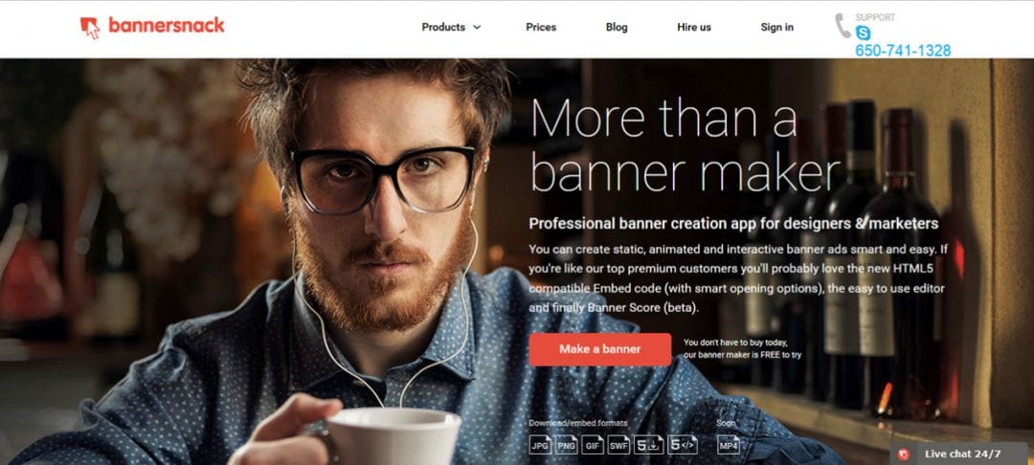Click the MP4 coming soon icon
The height and width of the screenshot is (465, 1034).
point(728,445)
